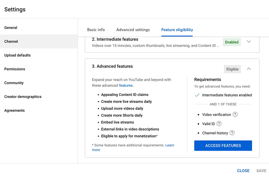The height and width of the screenshot is (178, 269).
Task: Open Upload defaults in sidebar
Action: [x=17, y=55]
